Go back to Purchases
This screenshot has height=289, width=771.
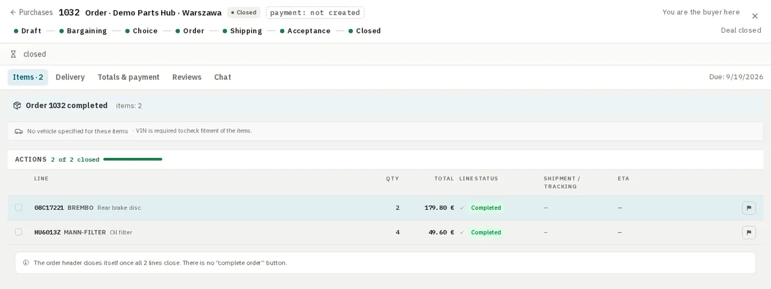(x=31, y=12)
